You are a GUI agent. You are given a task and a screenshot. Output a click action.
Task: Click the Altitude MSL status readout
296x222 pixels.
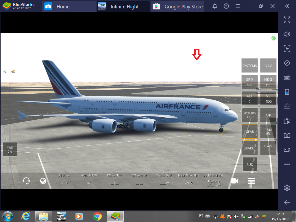pos(89,179)
